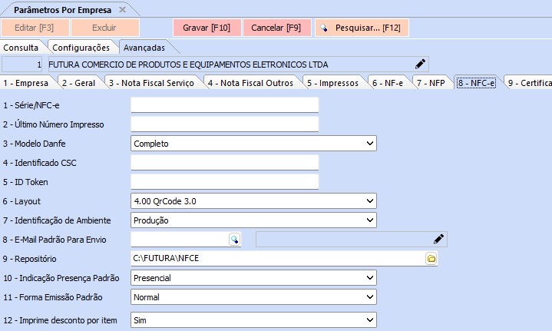The image size is (552, 331).
Task: Open Identificação de Ambiente dropdown
Action: pyautogui.click(x=369, y=220)
